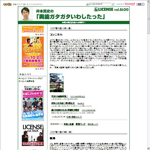Open the ライセンス マネージャーブログ sidebar link
Image resolution: width=150 pixels, height=150 pixels.
(31, 78)
